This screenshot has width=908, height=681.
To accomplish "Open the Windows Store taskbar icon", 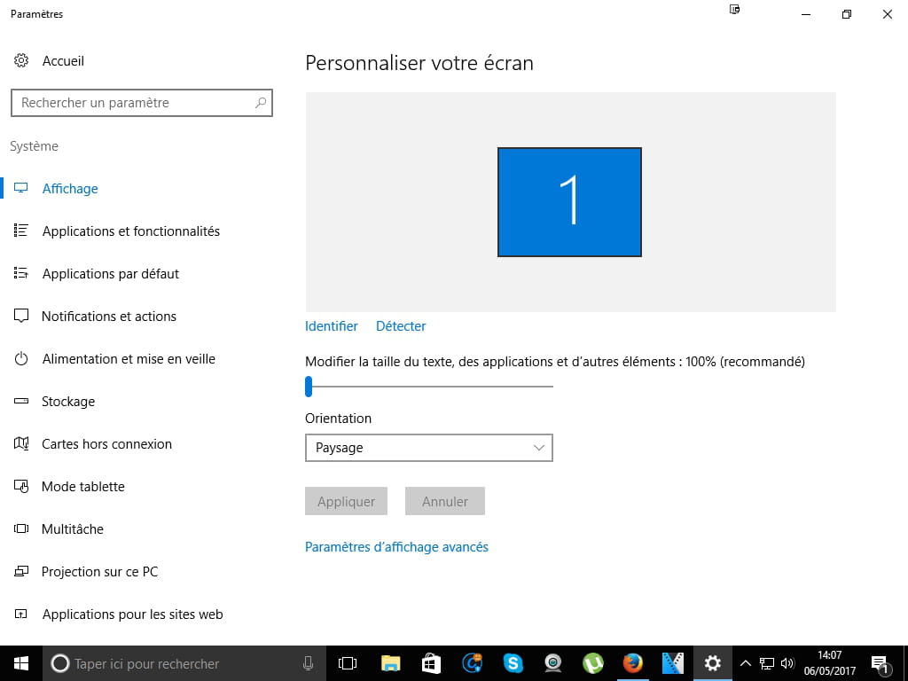I will click(x=431, y=663).
